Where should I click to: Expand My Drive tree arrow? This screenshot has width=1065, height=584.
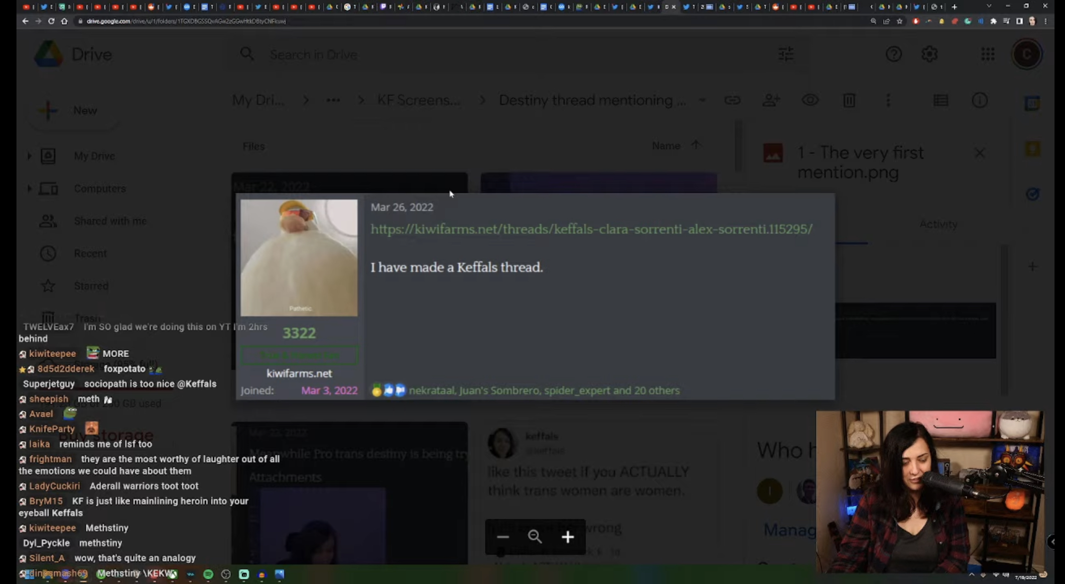coord(29,156)
